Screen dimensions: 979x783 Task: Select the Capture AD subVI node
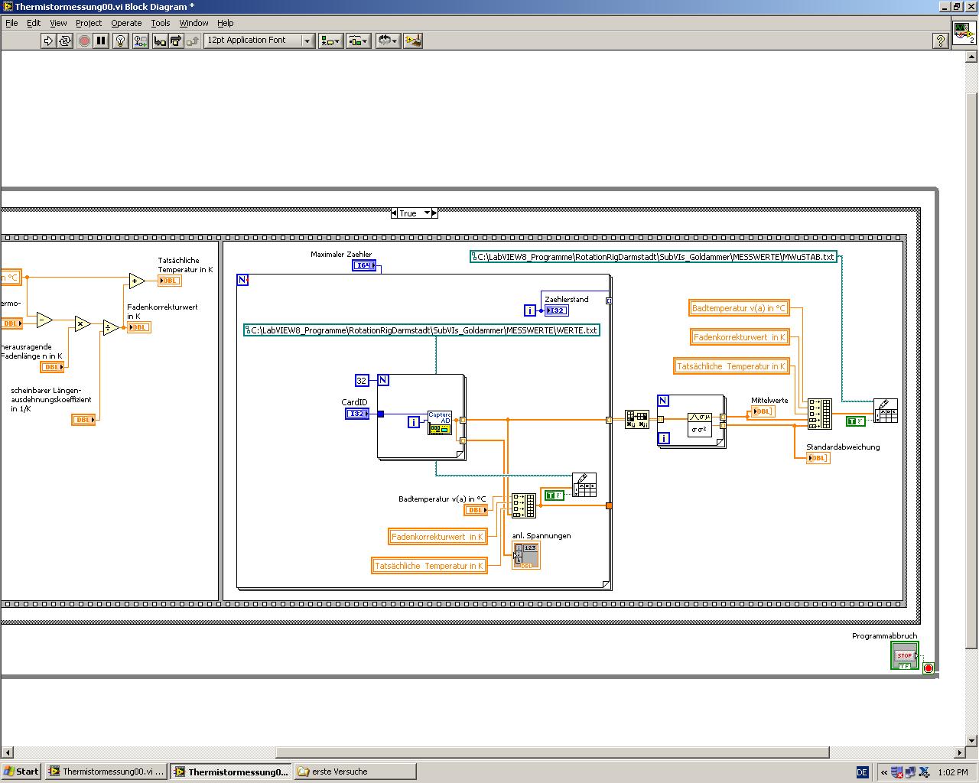coord(440,423)
